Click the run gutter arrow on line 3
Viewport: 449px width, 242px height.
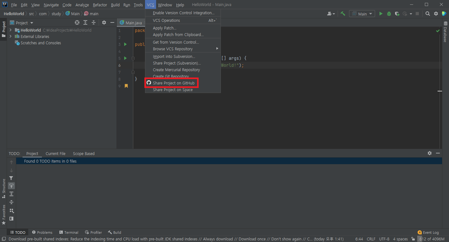125,44
